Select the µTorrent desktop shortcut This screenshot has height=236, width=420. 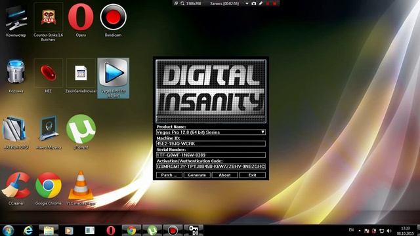81,132
